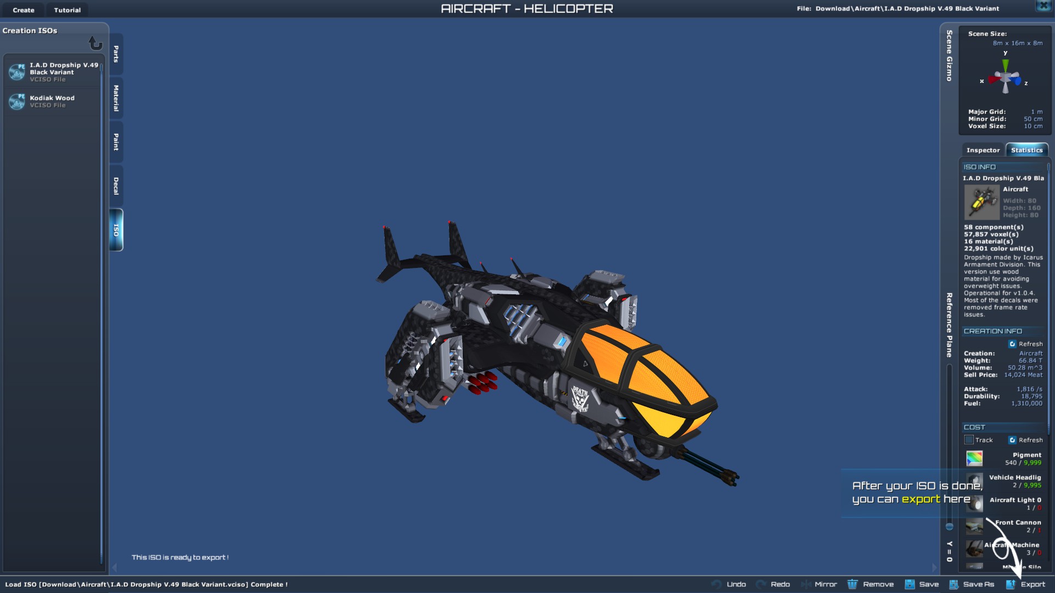Click the Save As disk icon

(x=954, y=584)
